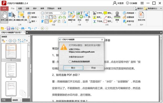Click 否(N) button in warning dialog
This screenshot has height=103, width=163.
[x=93, y=68]
